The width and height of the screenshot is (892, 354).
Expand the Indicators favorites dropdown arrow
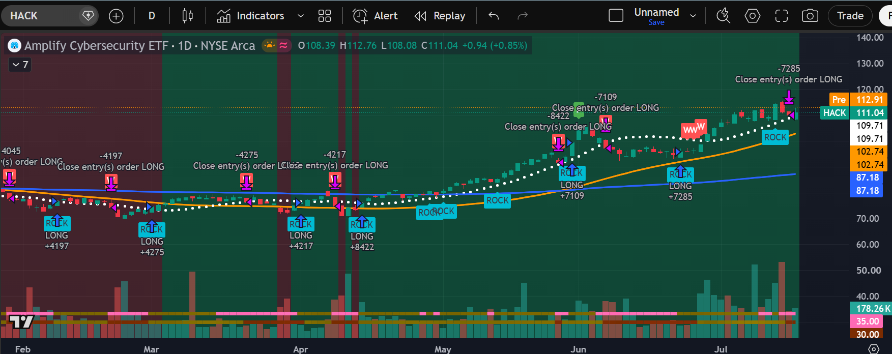301,16
